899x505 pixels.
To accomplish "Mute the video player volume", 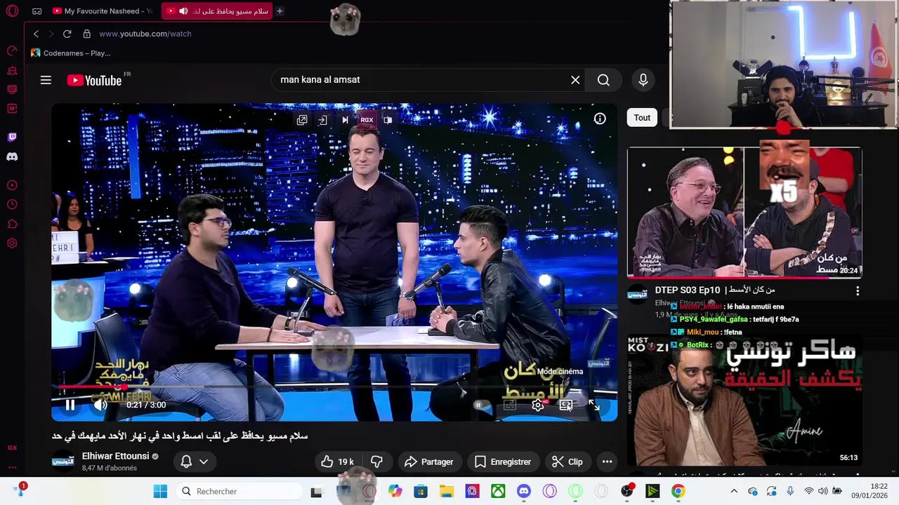I will [101, 405].
